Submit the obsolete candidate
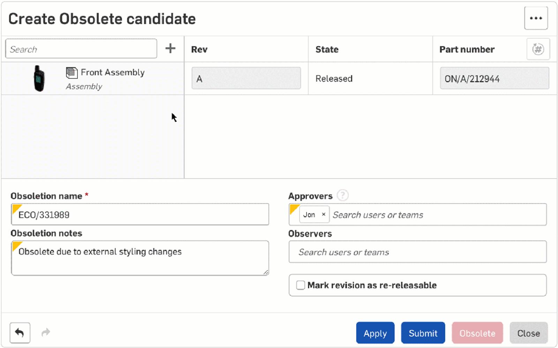This screenshot has width=558, height=348. point(423,333)
